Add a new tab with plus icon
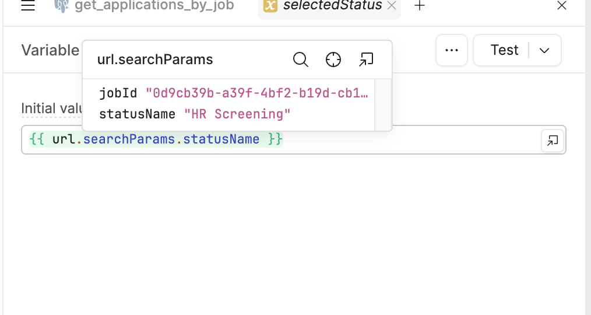The width and height of the screenshot is (591, 315). coord(419,6)
